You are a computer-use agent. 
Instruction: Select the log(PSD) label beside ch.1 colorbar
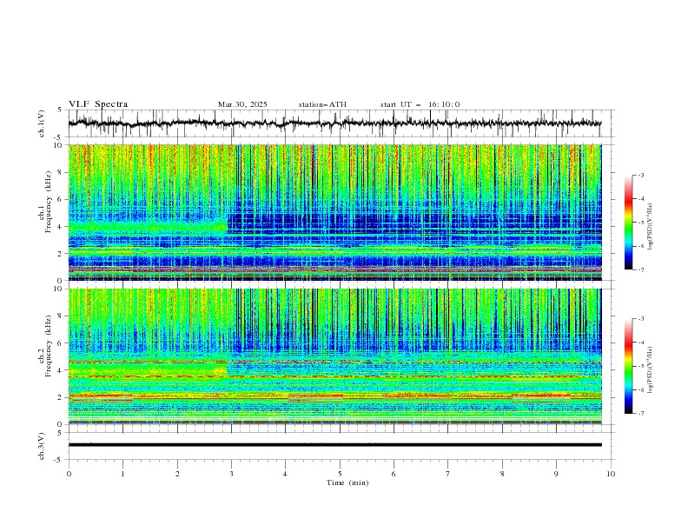coord(651,227)
